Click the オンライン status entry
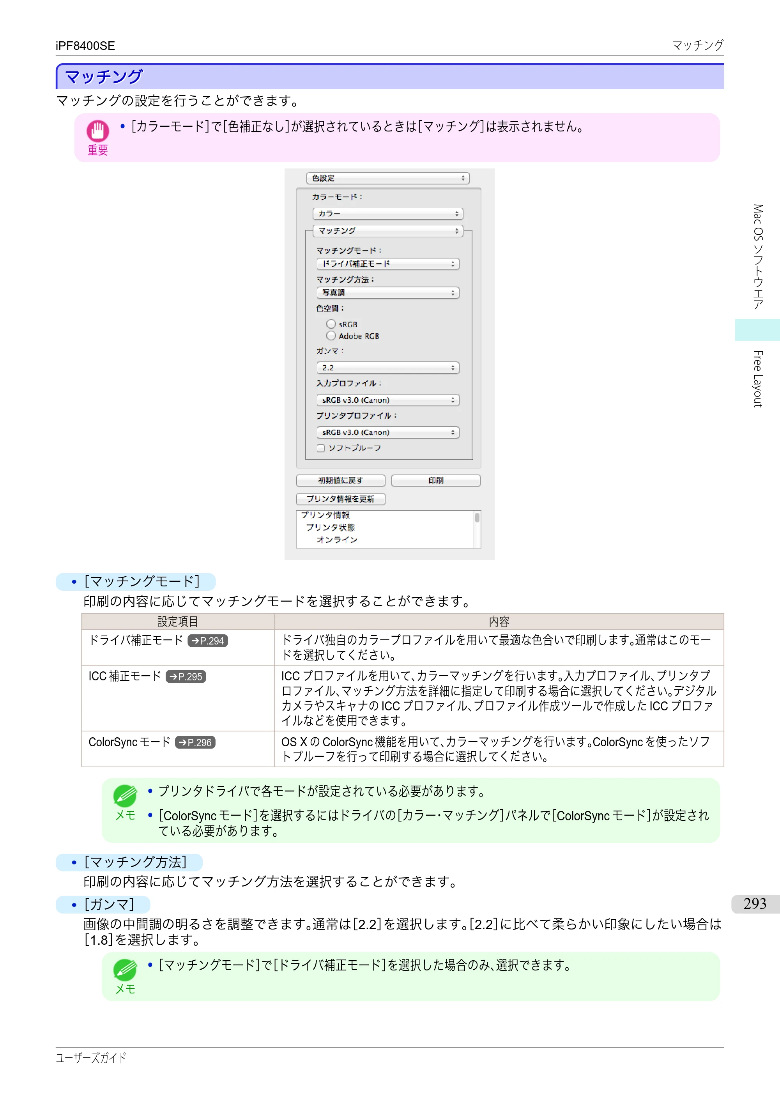Screen dimensions: 780x1103 [x=337, y=540]
